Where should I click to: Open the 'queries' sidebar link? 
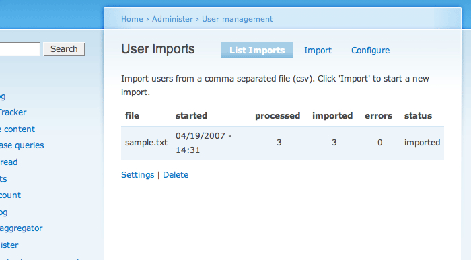[22, 145]
